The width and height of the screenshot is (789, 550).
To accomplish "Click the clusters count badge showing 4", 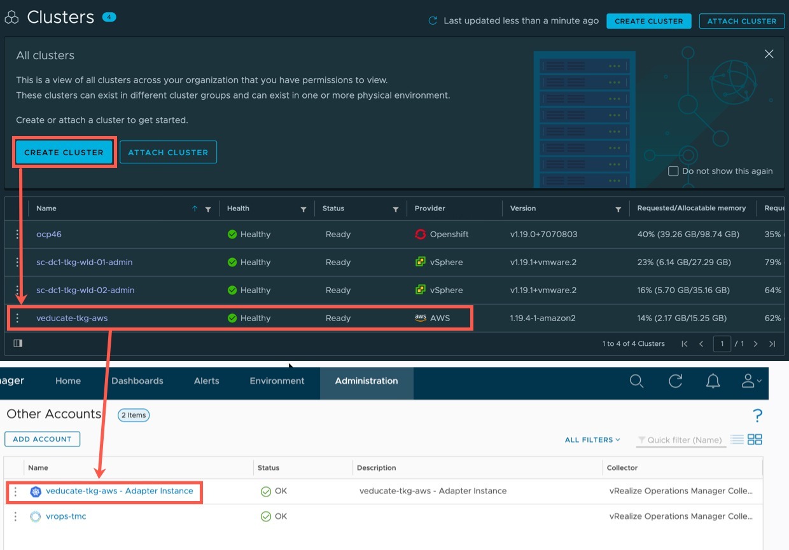I will pyautogui.click(x=109, y=17).
